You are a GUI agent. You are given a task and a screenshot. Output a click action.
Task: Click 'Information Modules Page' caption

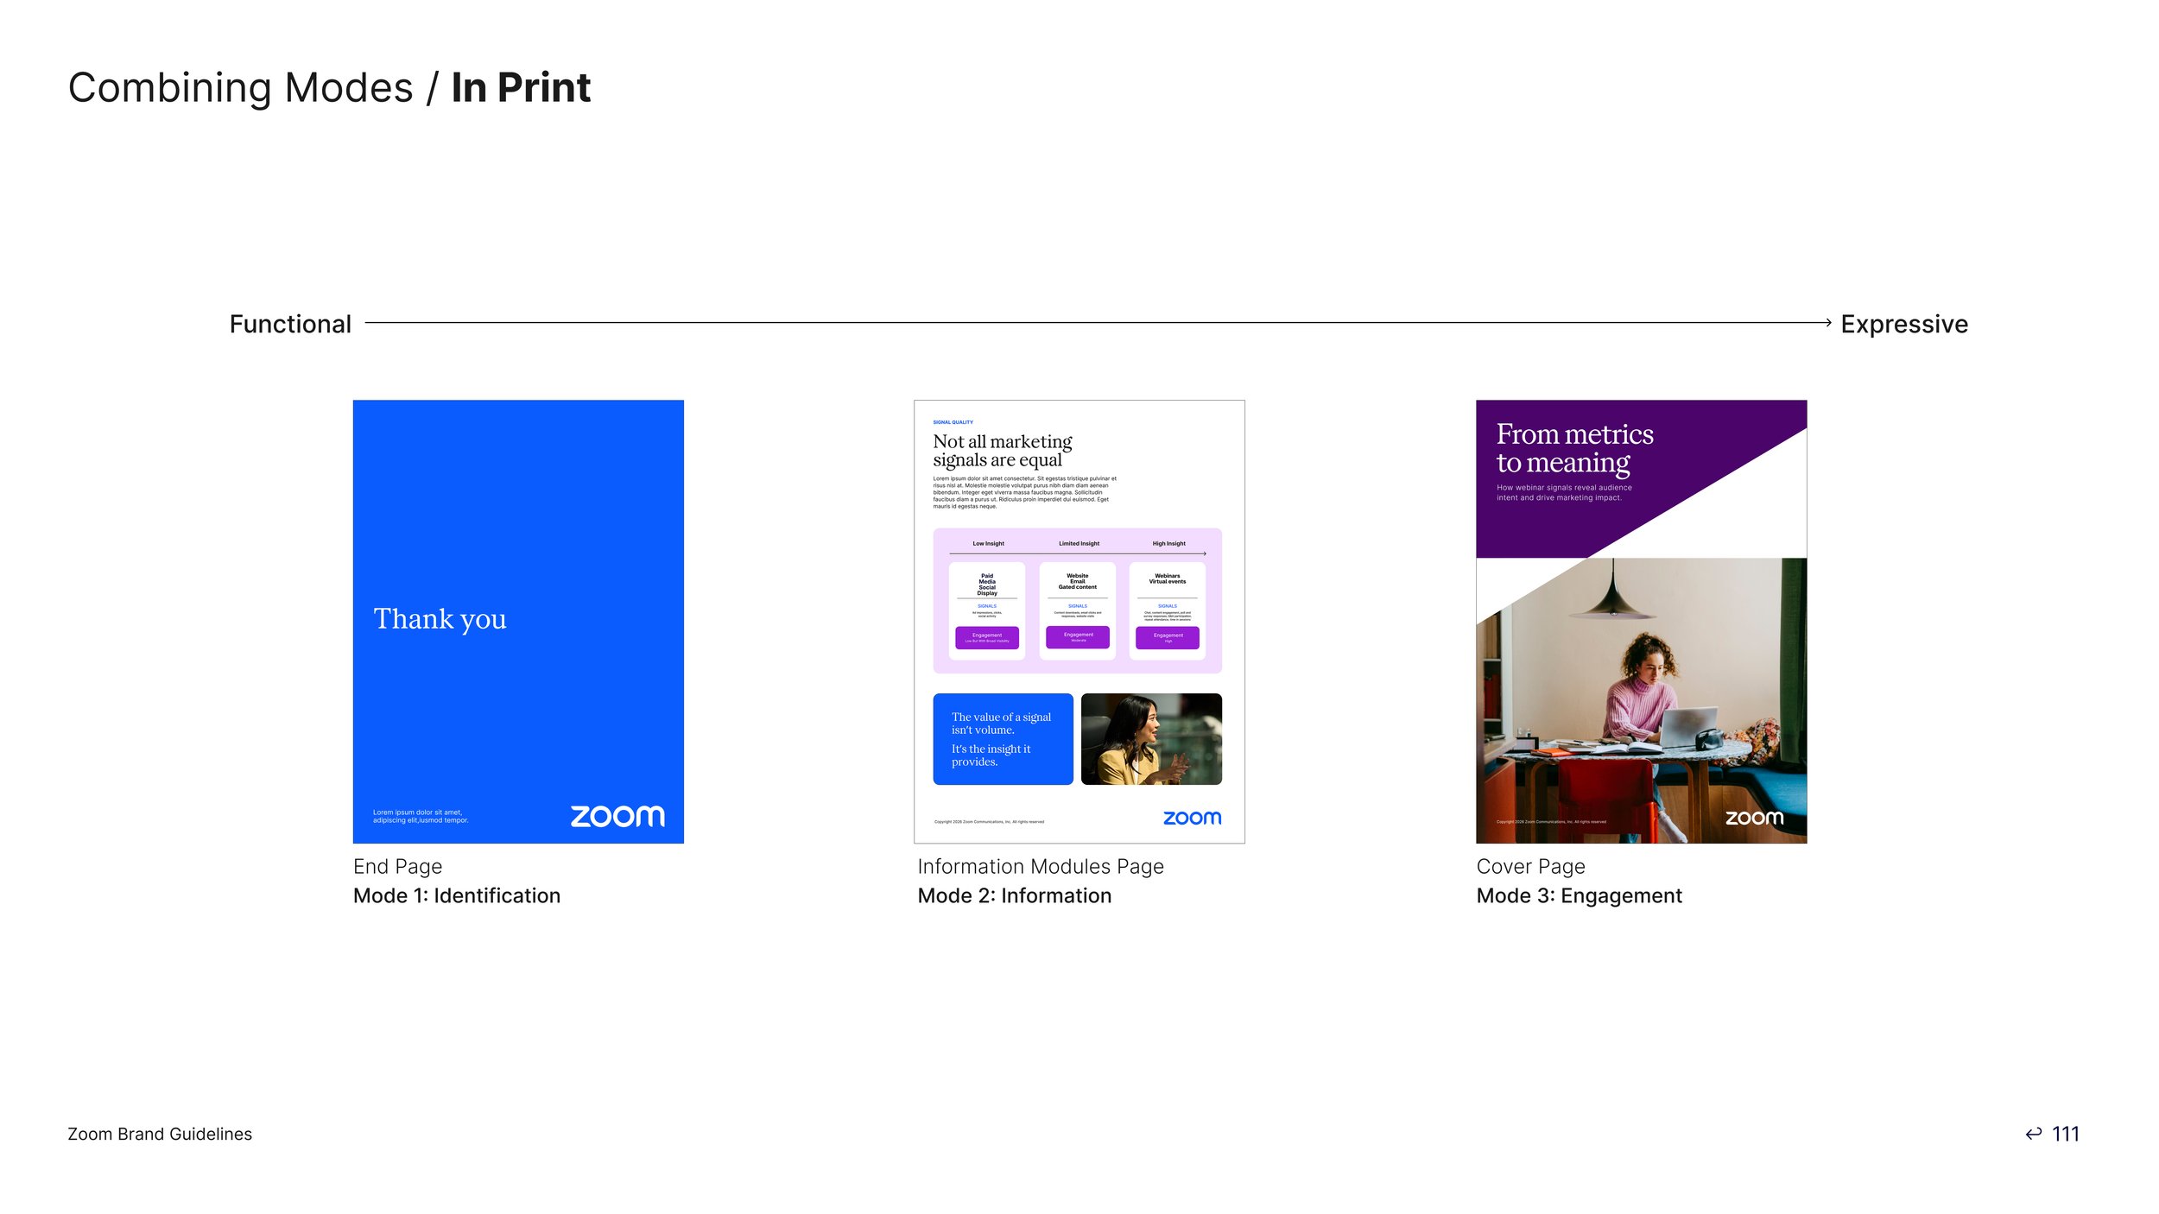pyautogui.click(x=1041, y=866)
